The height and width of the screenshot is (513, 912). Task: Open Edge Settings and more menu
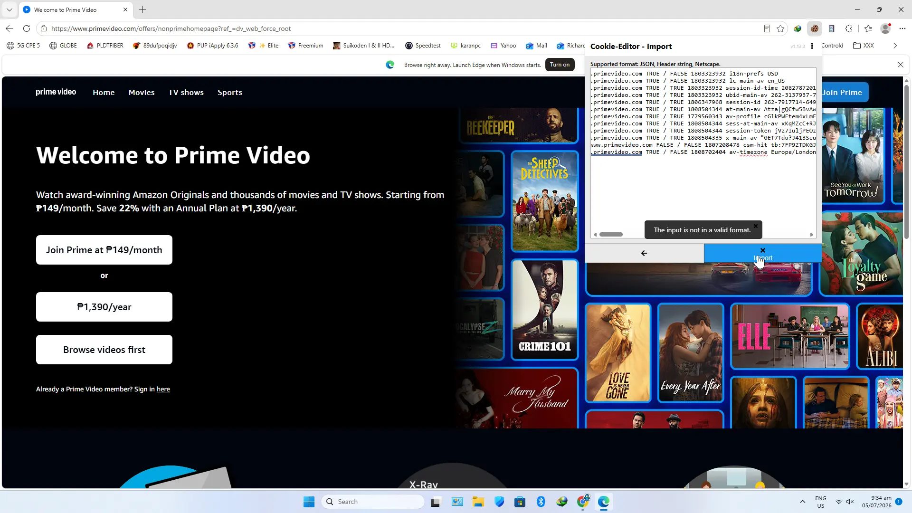902,28
